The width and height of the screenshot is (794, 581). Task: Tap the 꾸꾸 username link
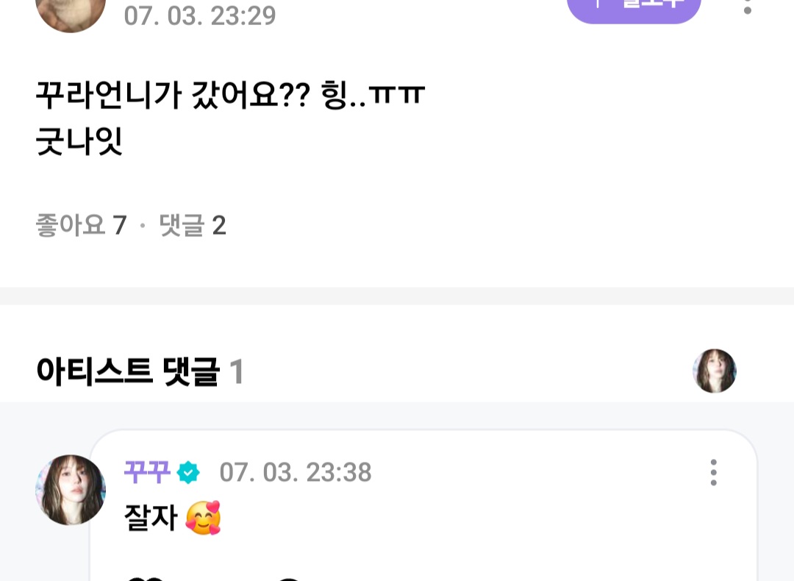coord(147,472)
